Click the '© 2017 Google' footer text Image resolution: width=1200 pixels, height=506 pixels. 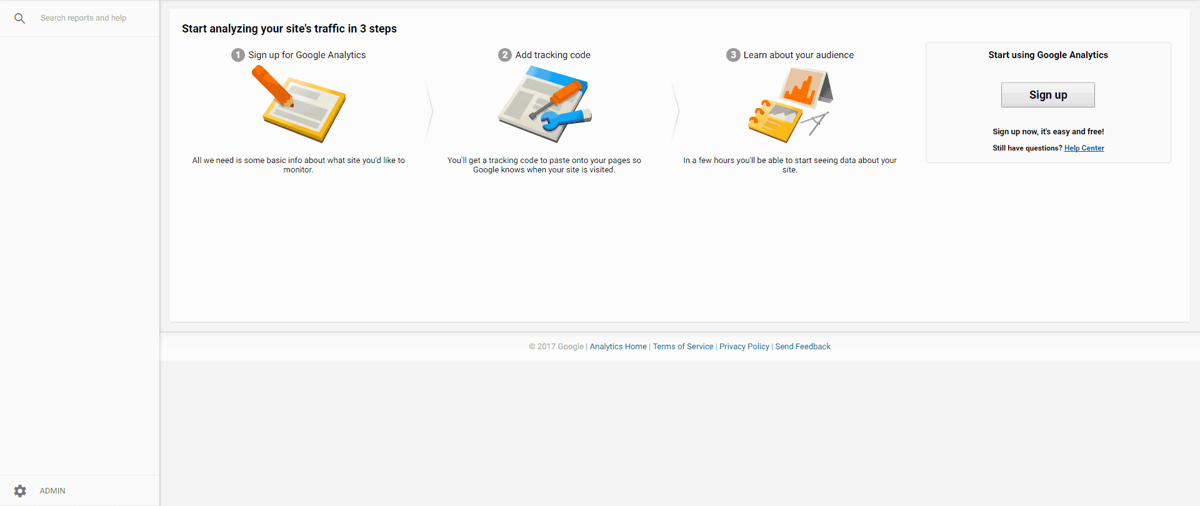coord(556,347)
